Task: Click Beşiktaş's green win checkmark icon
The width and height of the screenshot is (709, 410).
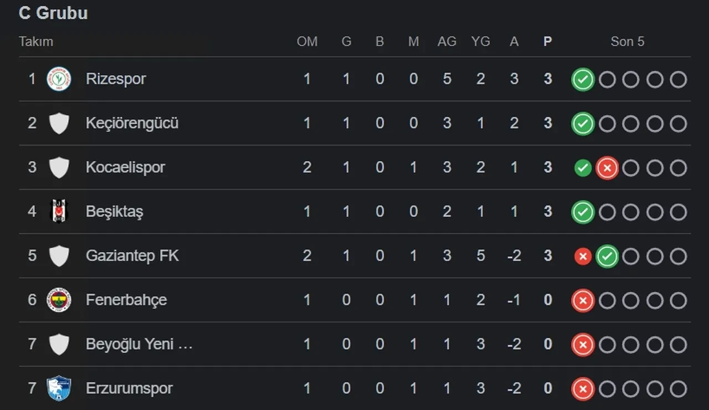Action: [x=583, y=212]
